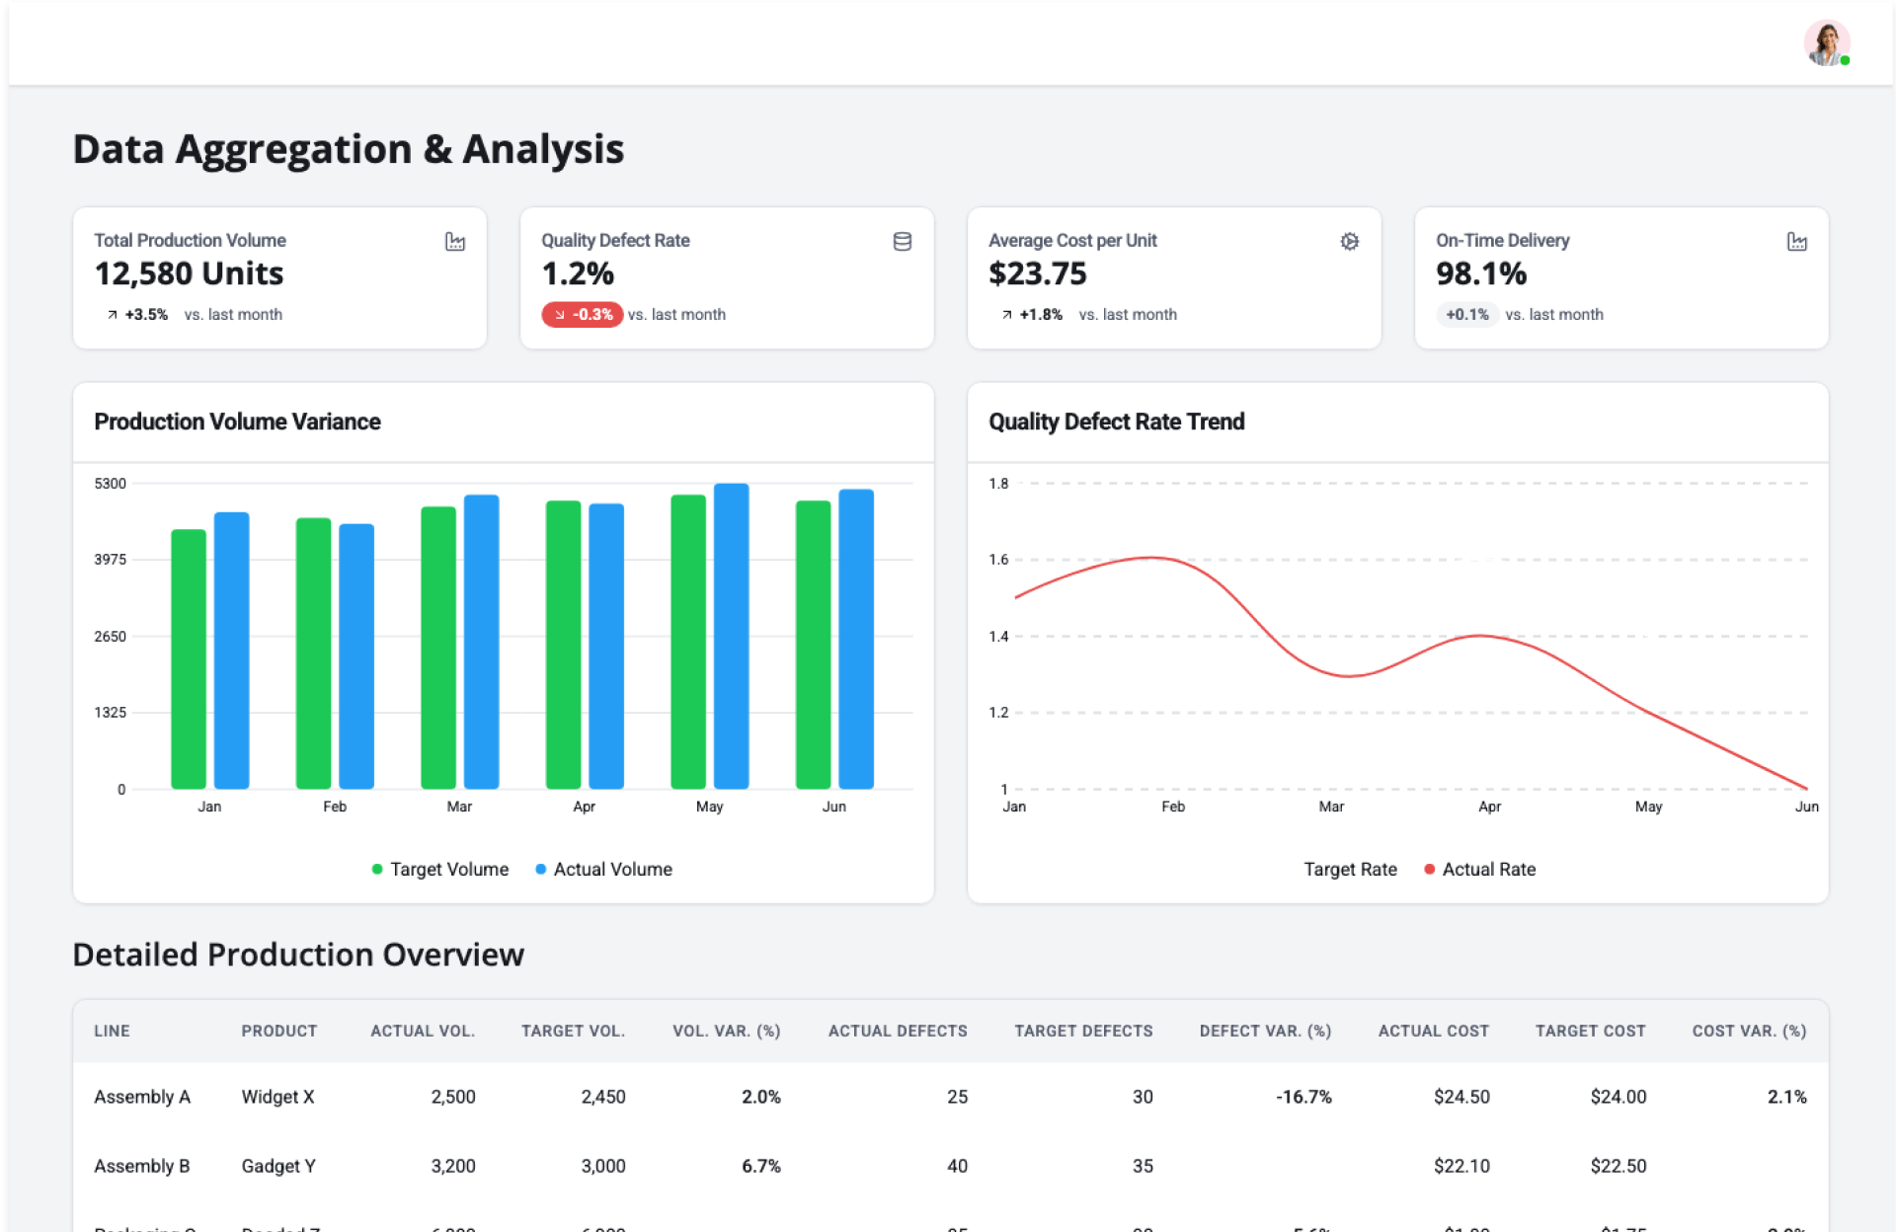Click the May blue Actual Volume bar

coord(731,637)
